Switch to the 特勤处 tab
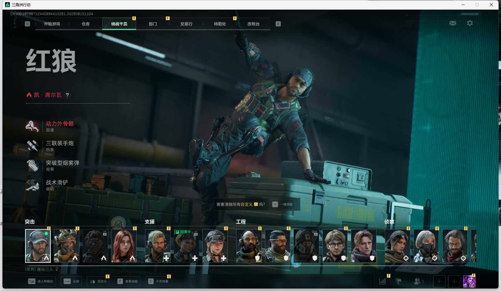Screen dimensions: 501x291 [x=220, y=24]
